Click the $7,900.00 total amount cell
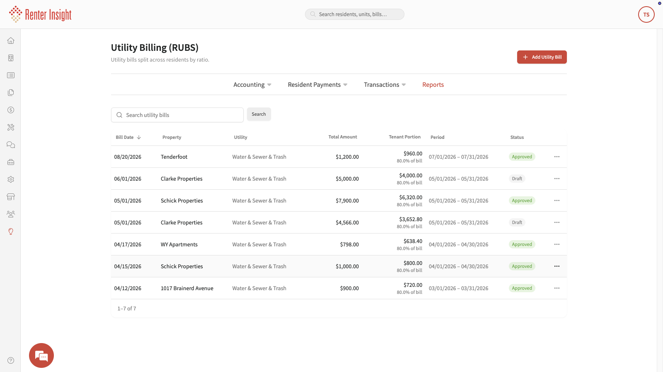The image size is (663, 372). point(347,200)
